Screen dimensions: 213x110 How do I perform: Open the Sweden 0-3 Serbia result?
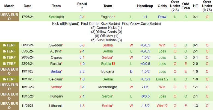(x=82, y=45)
